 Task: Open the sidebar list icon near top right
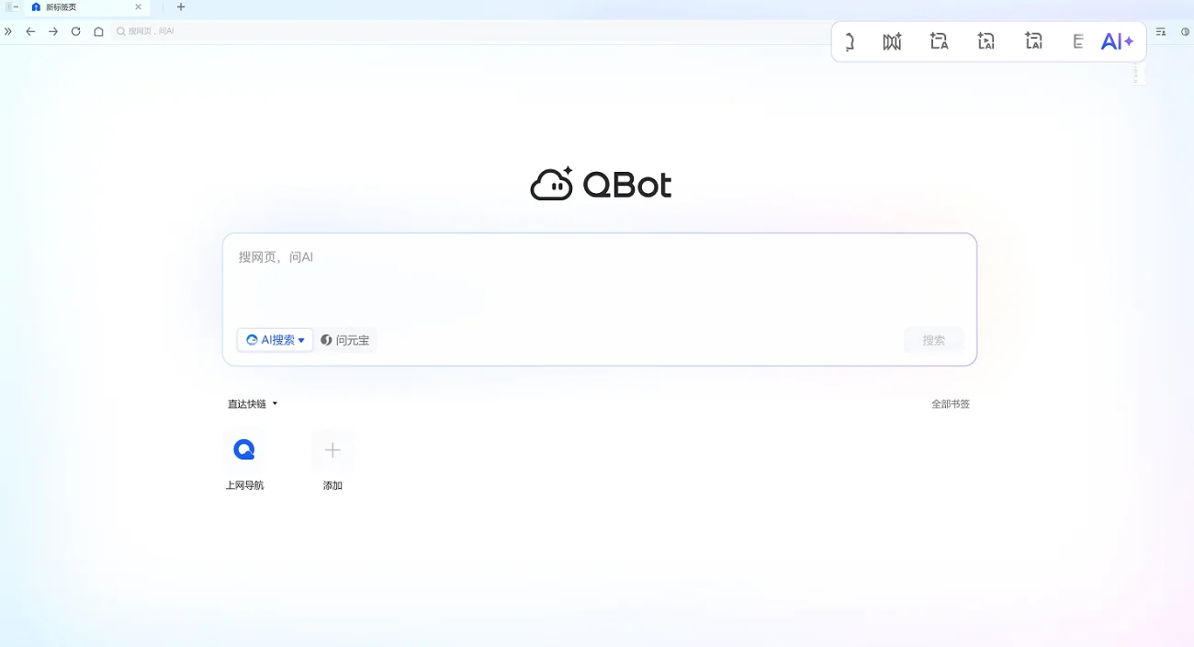[1160, 30]
